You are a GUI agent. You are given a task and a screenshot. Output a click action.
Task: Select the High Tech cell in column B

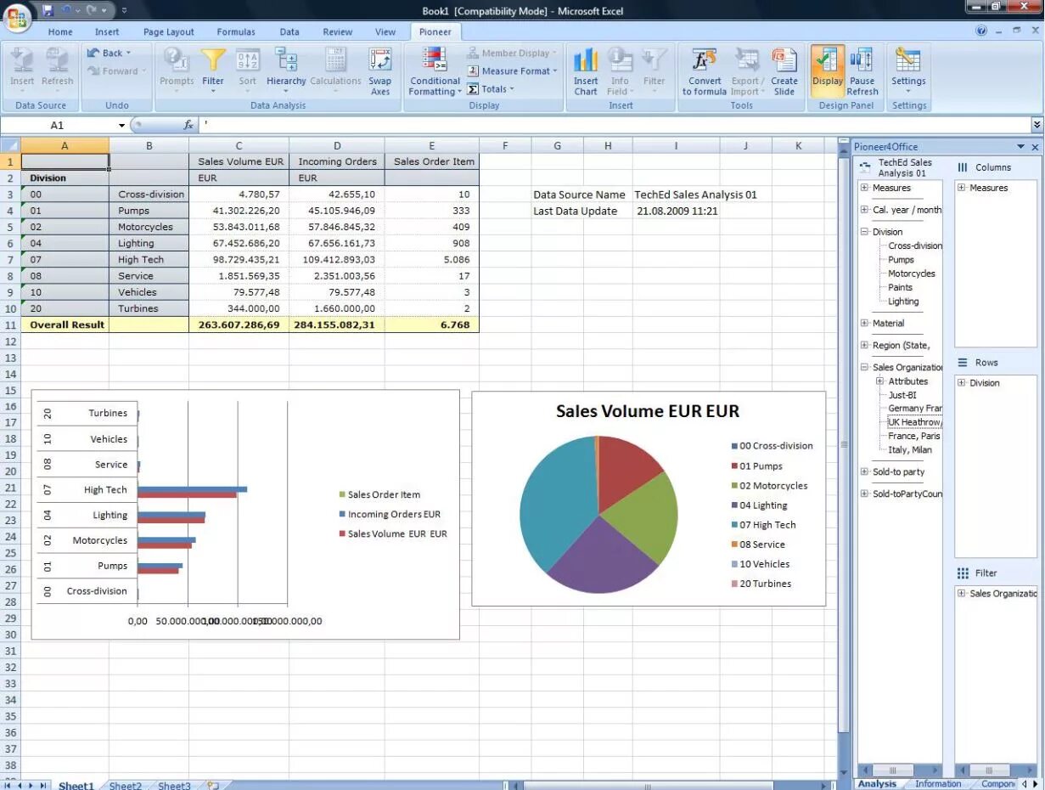coord(149,260)
